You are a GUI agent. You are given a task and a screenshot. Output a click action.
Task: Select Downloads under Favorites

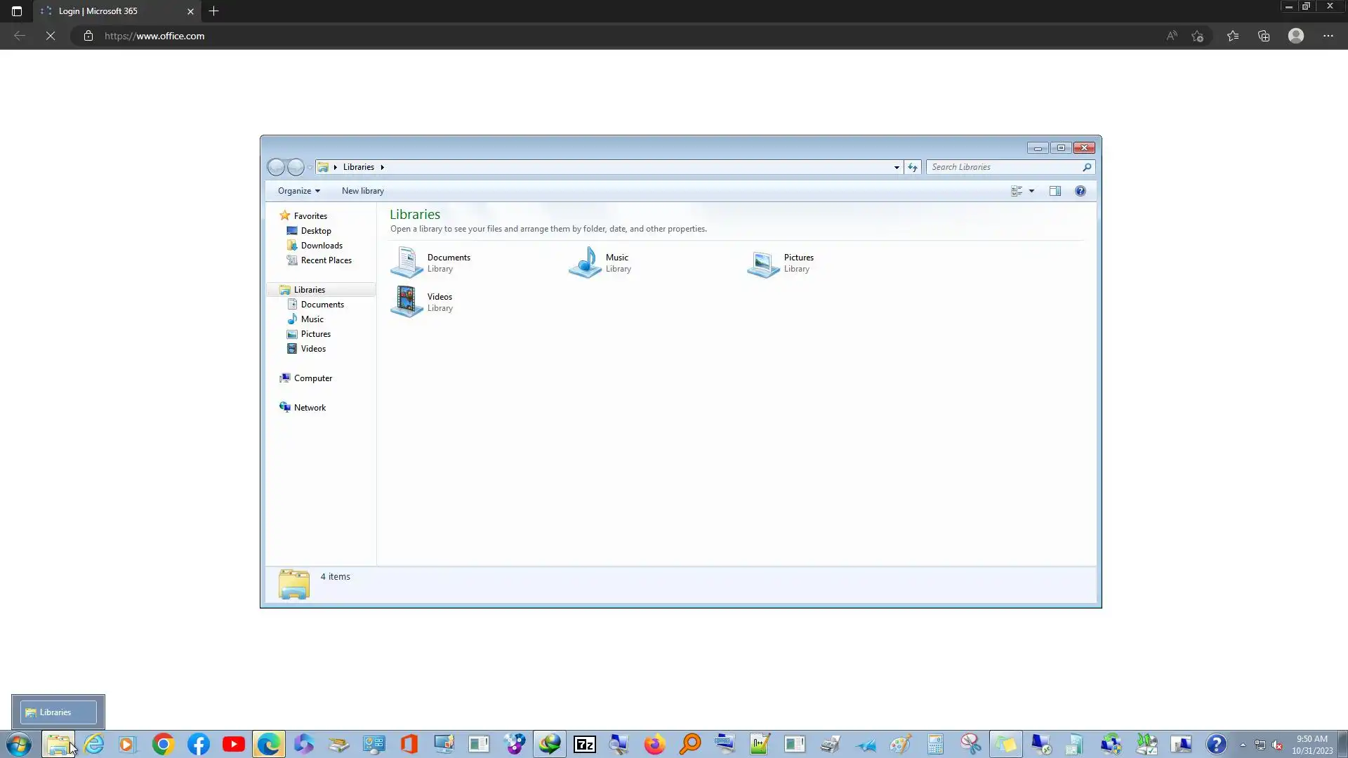click(322, 246)
